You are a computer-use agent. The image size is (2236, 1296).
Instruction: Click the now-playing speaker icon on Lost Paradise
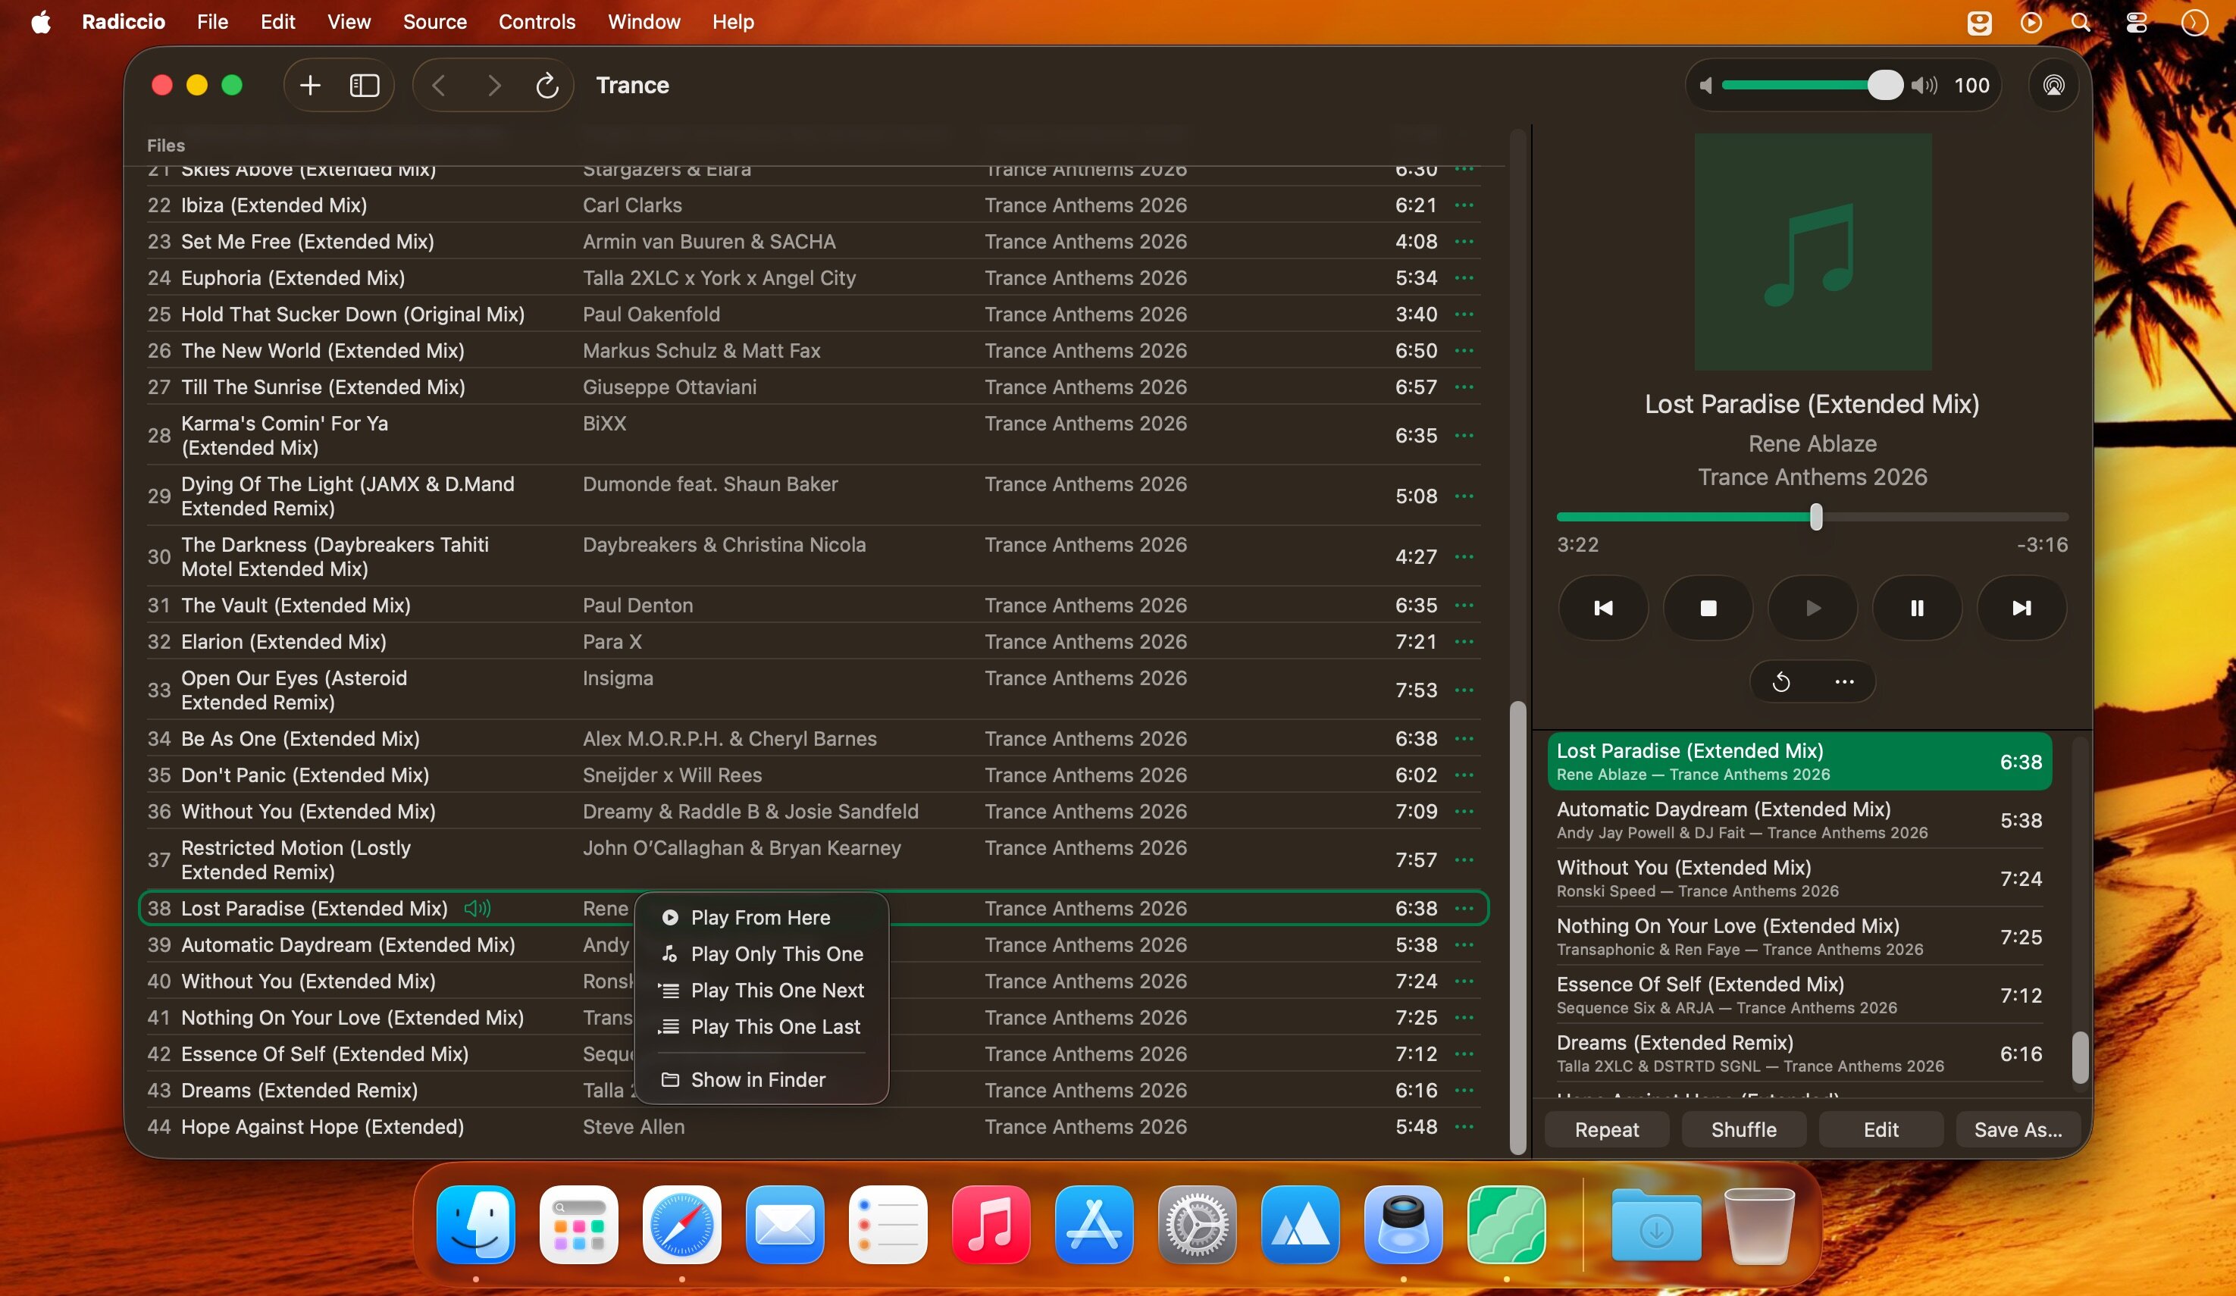tap(478, 909)
